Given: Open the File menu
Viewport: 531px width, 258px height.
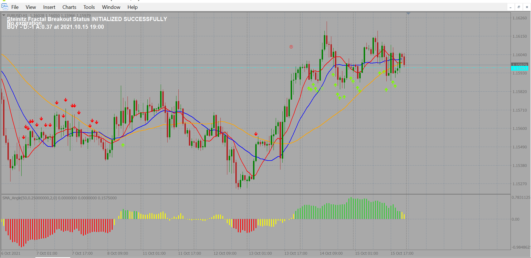Looking at the screenshot, I should tap(15, 7).
